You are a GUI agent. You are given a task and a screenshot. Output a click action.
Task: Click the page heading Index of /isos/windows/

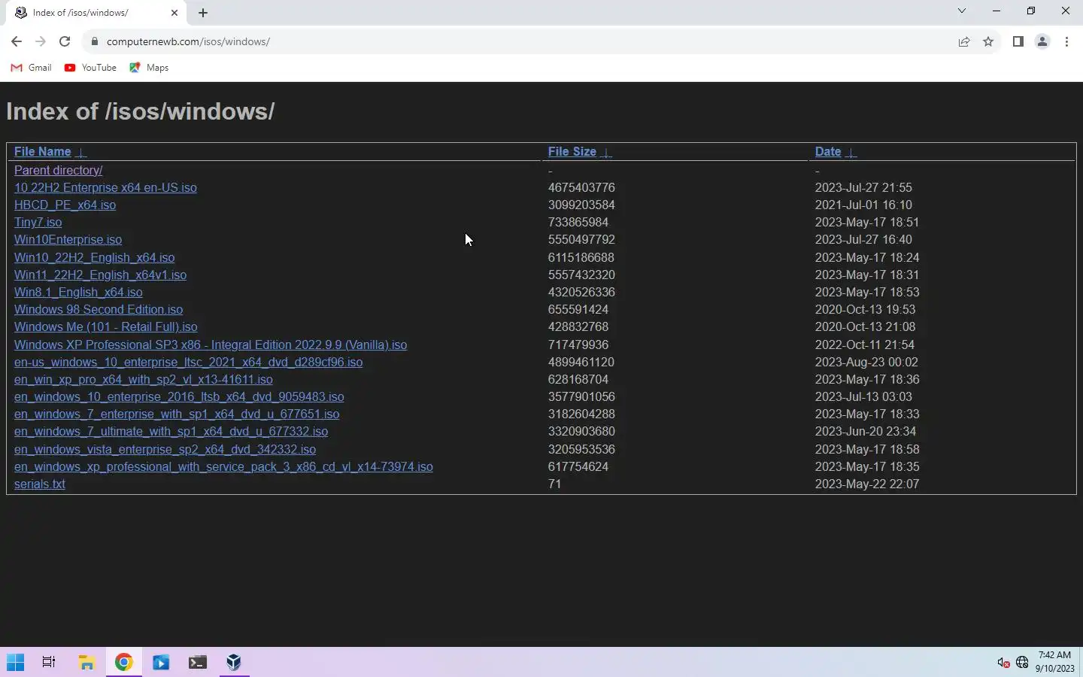140,111
